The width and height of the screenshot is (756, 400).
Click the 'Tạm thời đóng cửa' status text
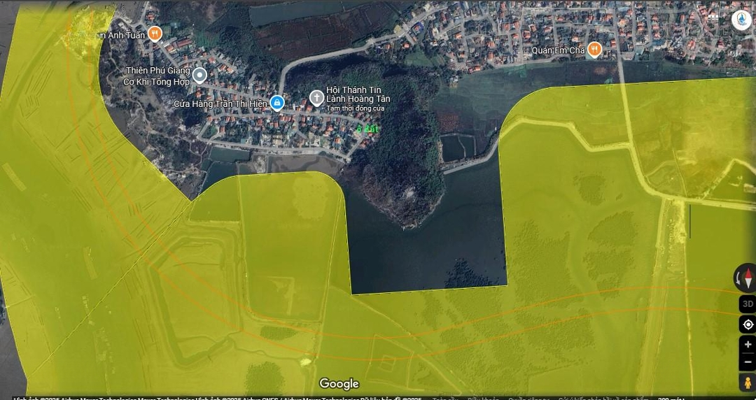pyautogui.click(x=356, y=108)
